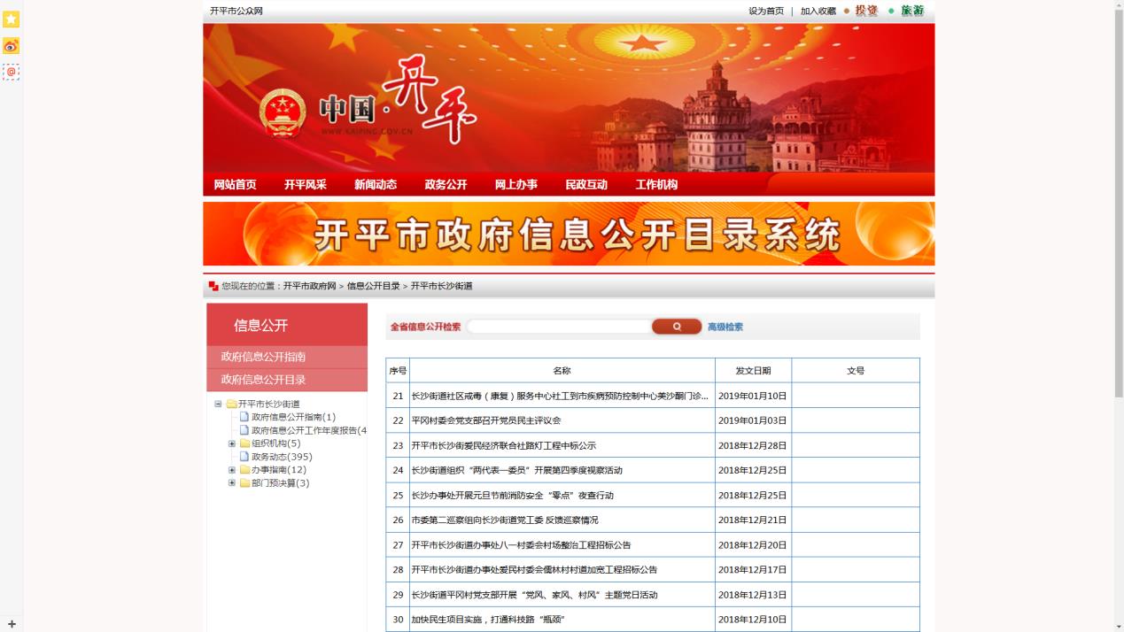Collapse the 开平市长沙街道 tree root node

(x=218, y=405)
